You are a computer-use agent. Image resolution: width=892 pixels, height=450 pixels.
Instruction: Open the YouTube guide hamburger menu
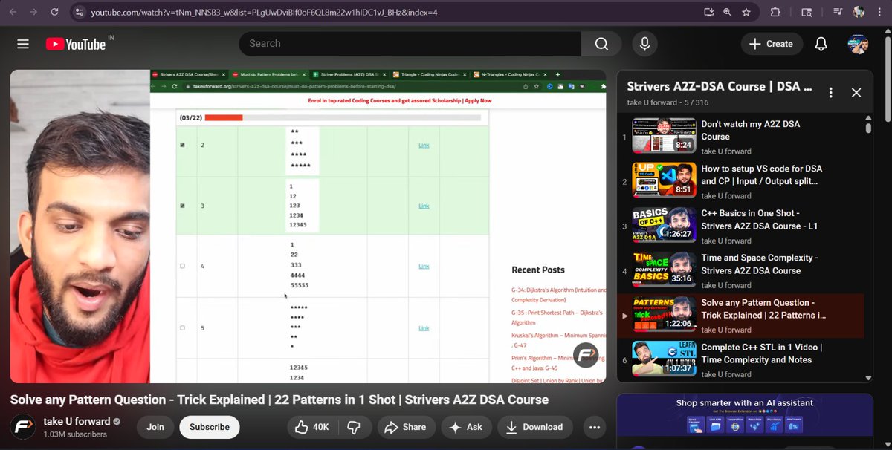(x=23, y=44)
